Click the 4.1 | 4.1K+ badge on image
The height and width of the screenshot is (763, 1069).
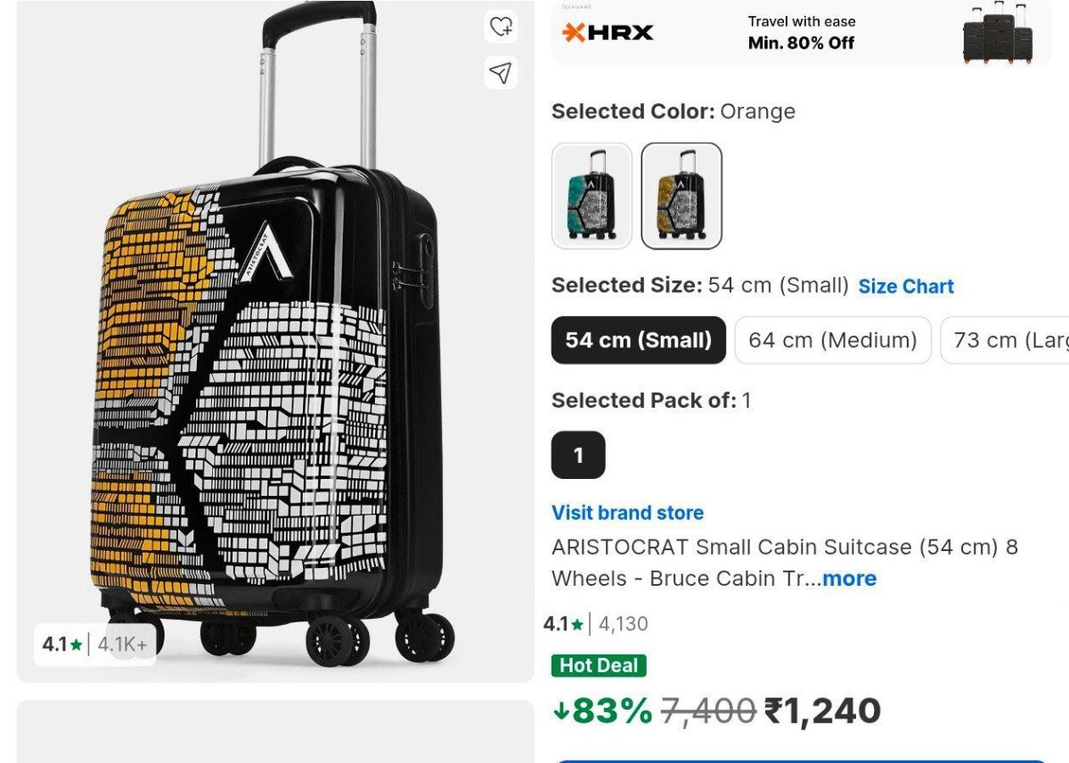coord(94,645)
